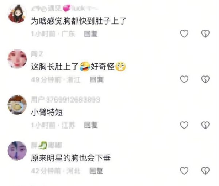Reply to the 这胸长肚上了 comment
This screenshot has width=219, height=186.
97,79
